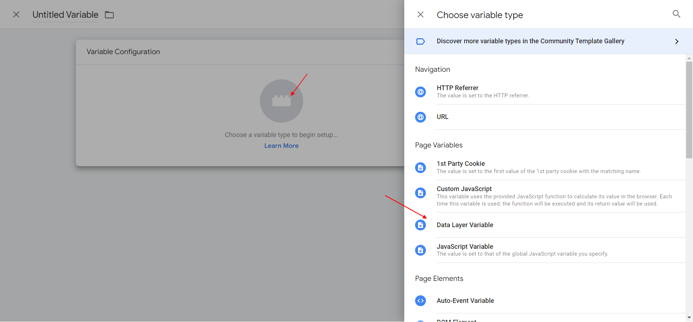Click the search magnifier icon in panel

pos(676,14)
